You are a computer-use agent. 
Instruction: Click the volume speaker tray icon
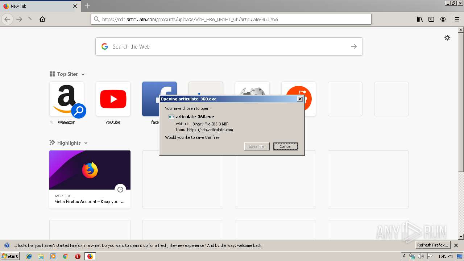[420, 256]
